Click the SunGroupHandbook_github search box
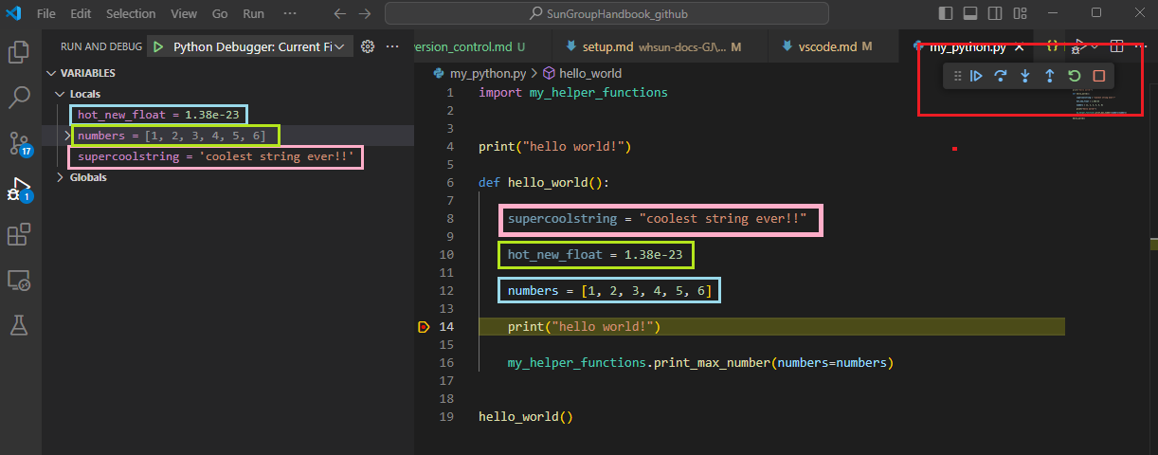This screenshot has height=455, width=1158. [x=606, y=14]
